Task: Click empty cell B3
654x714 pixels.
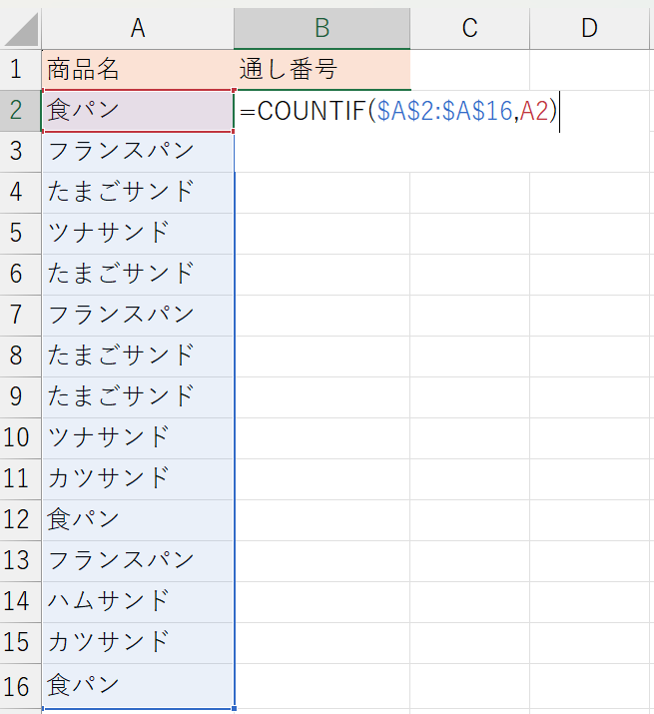Action: point(322,152)
